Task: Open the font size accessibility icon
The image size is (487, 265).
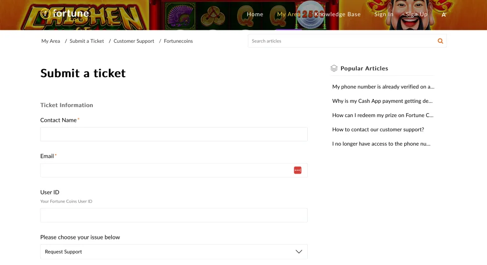Action: click(444, 15)
